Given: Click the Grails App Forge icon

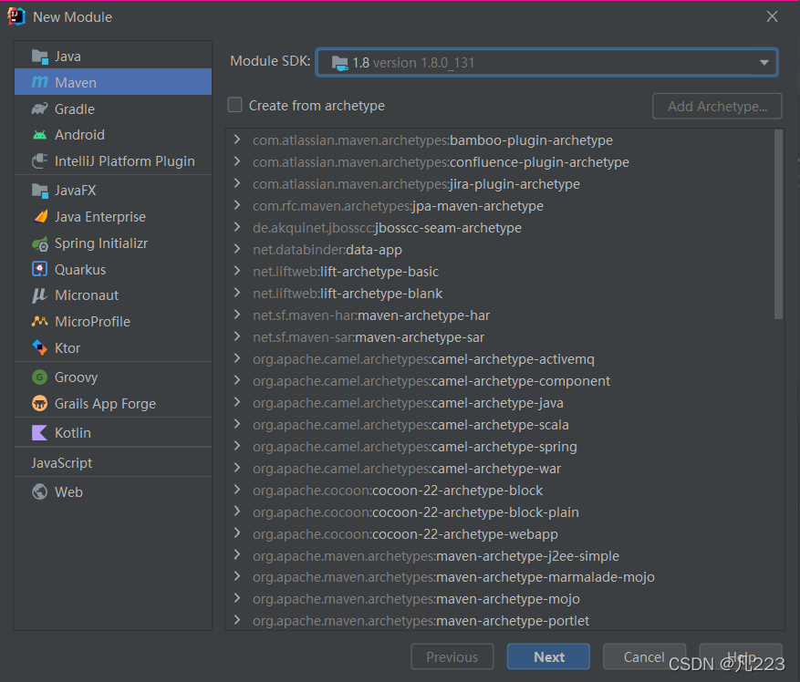Looking at the screenshot, I should (x=40, y=404).
